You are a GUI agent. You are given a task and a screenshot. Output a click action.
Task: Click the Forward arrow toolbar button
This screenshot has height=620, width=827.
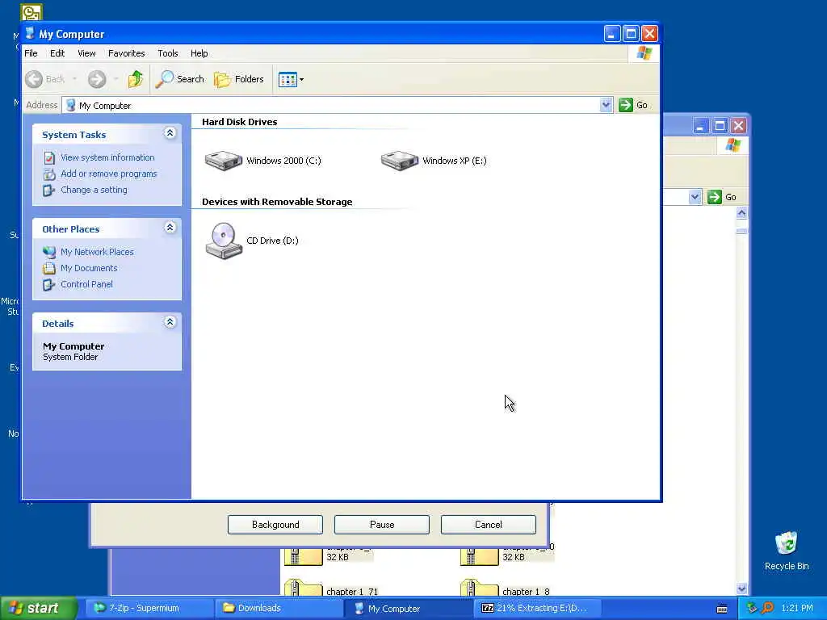(97, 79)
